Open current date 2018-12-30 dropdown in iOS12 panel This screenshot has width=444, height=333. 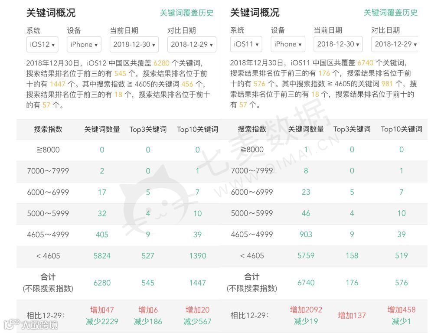click(134, 45)
